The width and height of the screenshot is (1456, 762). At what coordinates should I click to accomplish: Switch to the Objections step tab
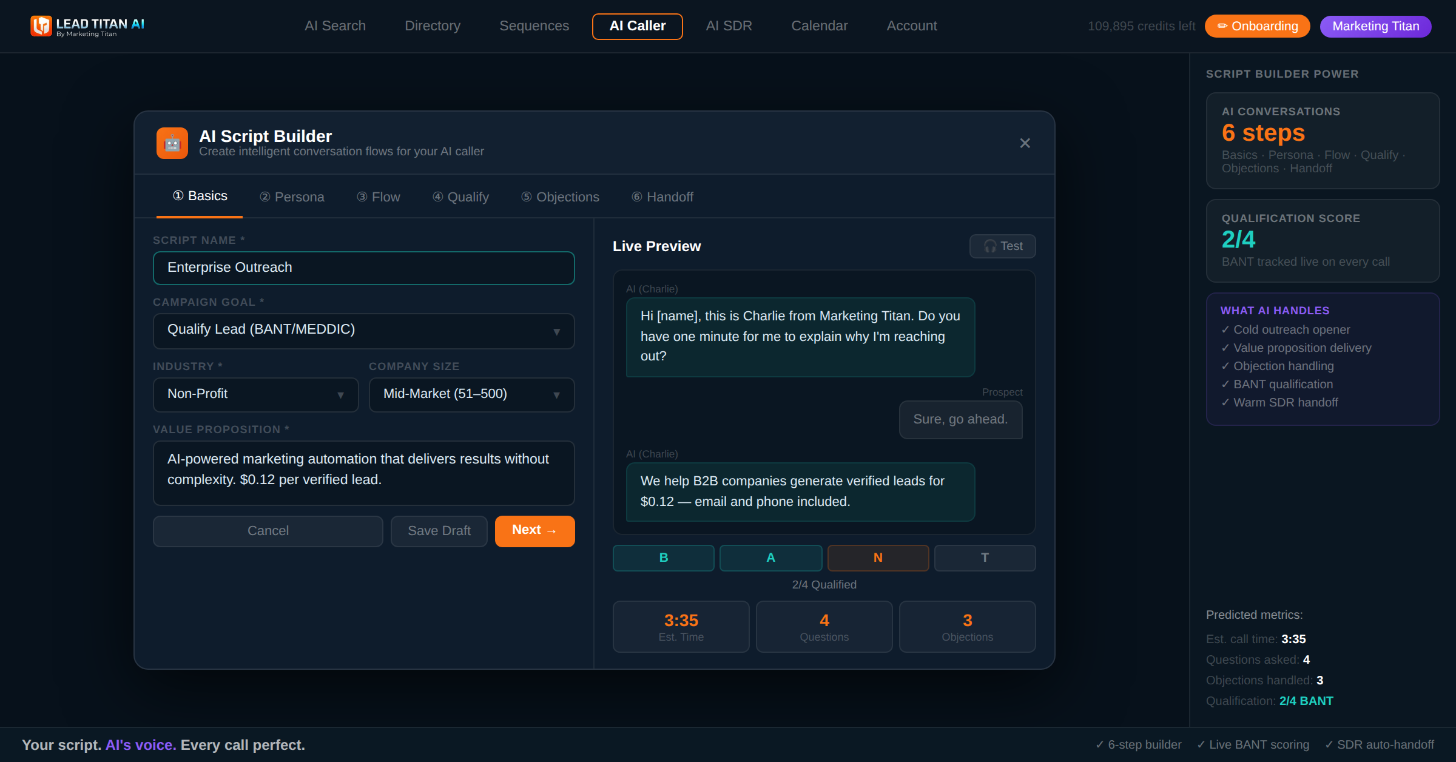[x=560, y=197]
